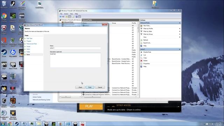Viewport: 224px width, 126px height.
Task: Collapse the arma 3 actions section
Action: tap(180, 49)
